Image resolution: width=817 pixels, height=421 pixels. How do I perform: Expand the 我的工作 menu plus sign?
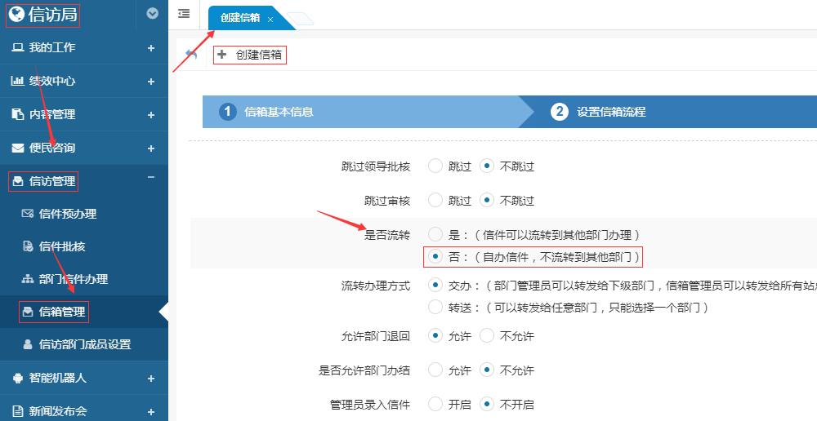pos(151,48)
